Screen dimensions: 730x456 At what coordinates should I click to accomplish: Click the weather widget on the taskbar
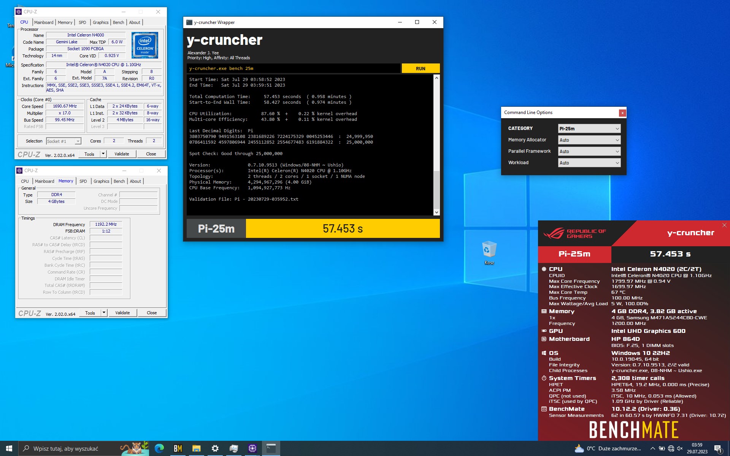(607, 448)
